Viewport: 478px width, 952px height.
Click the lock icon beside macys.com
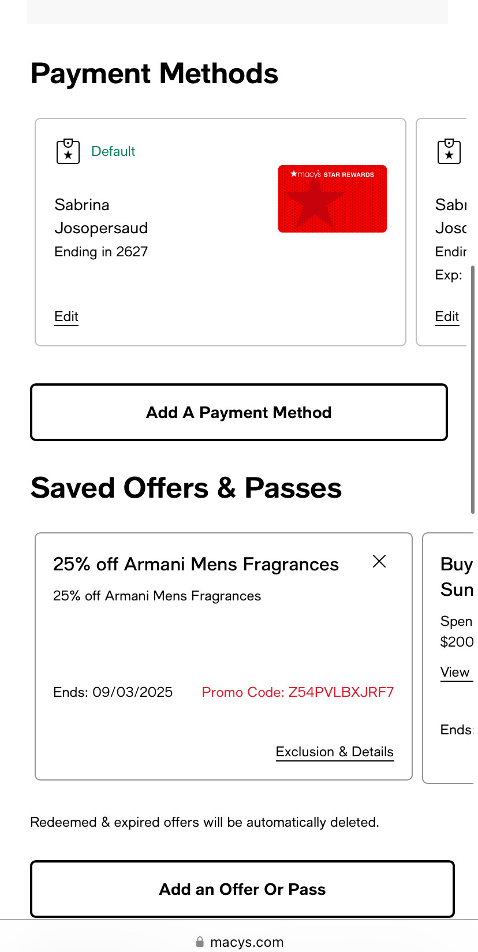pos(200,942)
